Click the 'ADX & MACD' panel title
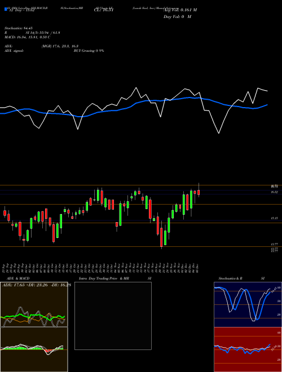Viewport: 282px width, 372px height. coord(18,278)
